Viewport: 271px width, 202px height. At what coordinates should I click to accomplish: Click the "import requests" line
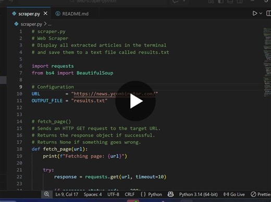coord(53,66)
